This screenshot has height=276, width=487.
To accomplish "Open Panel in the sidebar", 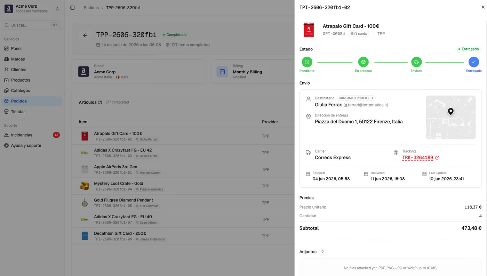I will coord(32,49).
